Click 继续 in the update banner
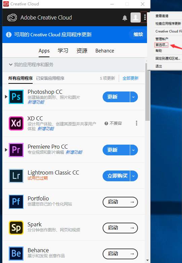The image size is (182, 263). point(138,34)
